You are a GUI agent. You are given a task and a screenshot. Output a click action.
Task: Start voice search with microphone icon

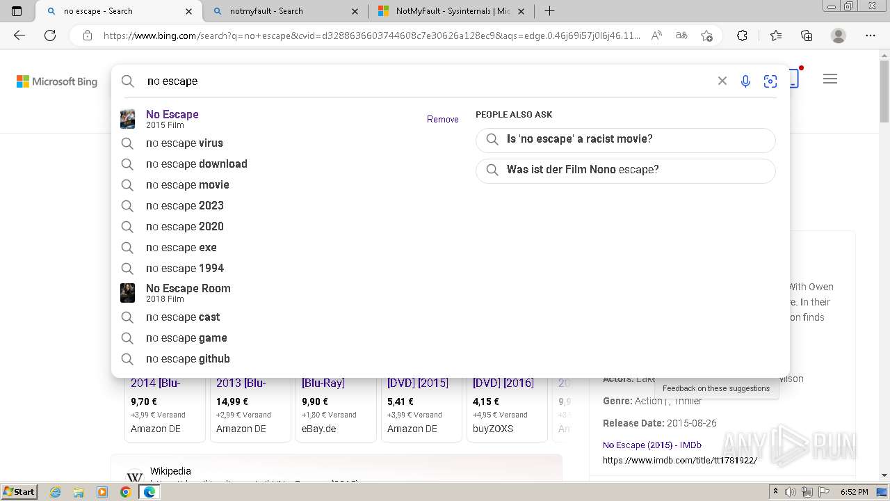click(745, 81)
